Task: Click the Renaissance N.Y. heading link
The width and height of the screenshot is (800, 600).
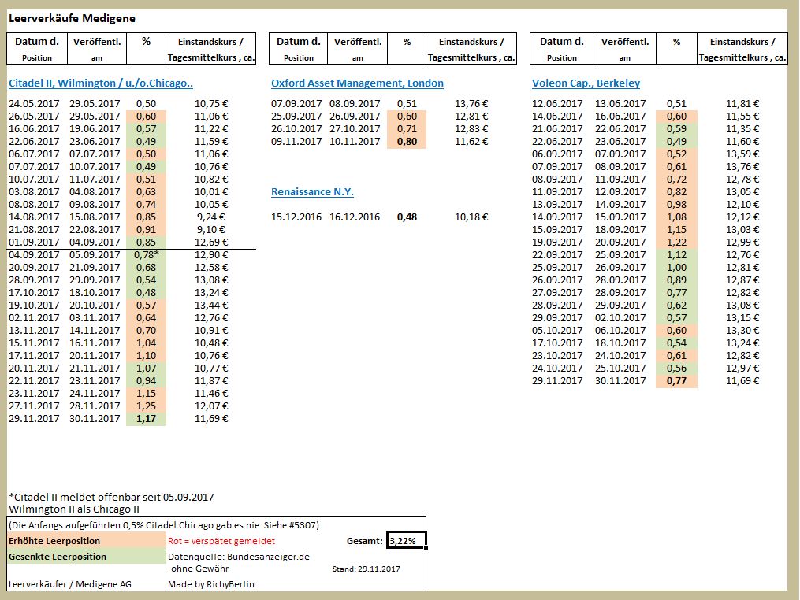Action: 311,191
